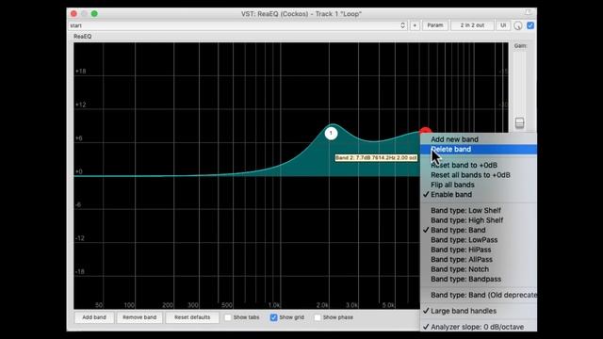Set band type to High Shelf
This screenshot has width=603, height=339.
(479, 220)
